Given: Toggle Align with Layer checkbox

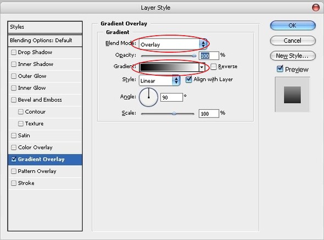Looking at the screenshot, I should [x=188, y=80].
